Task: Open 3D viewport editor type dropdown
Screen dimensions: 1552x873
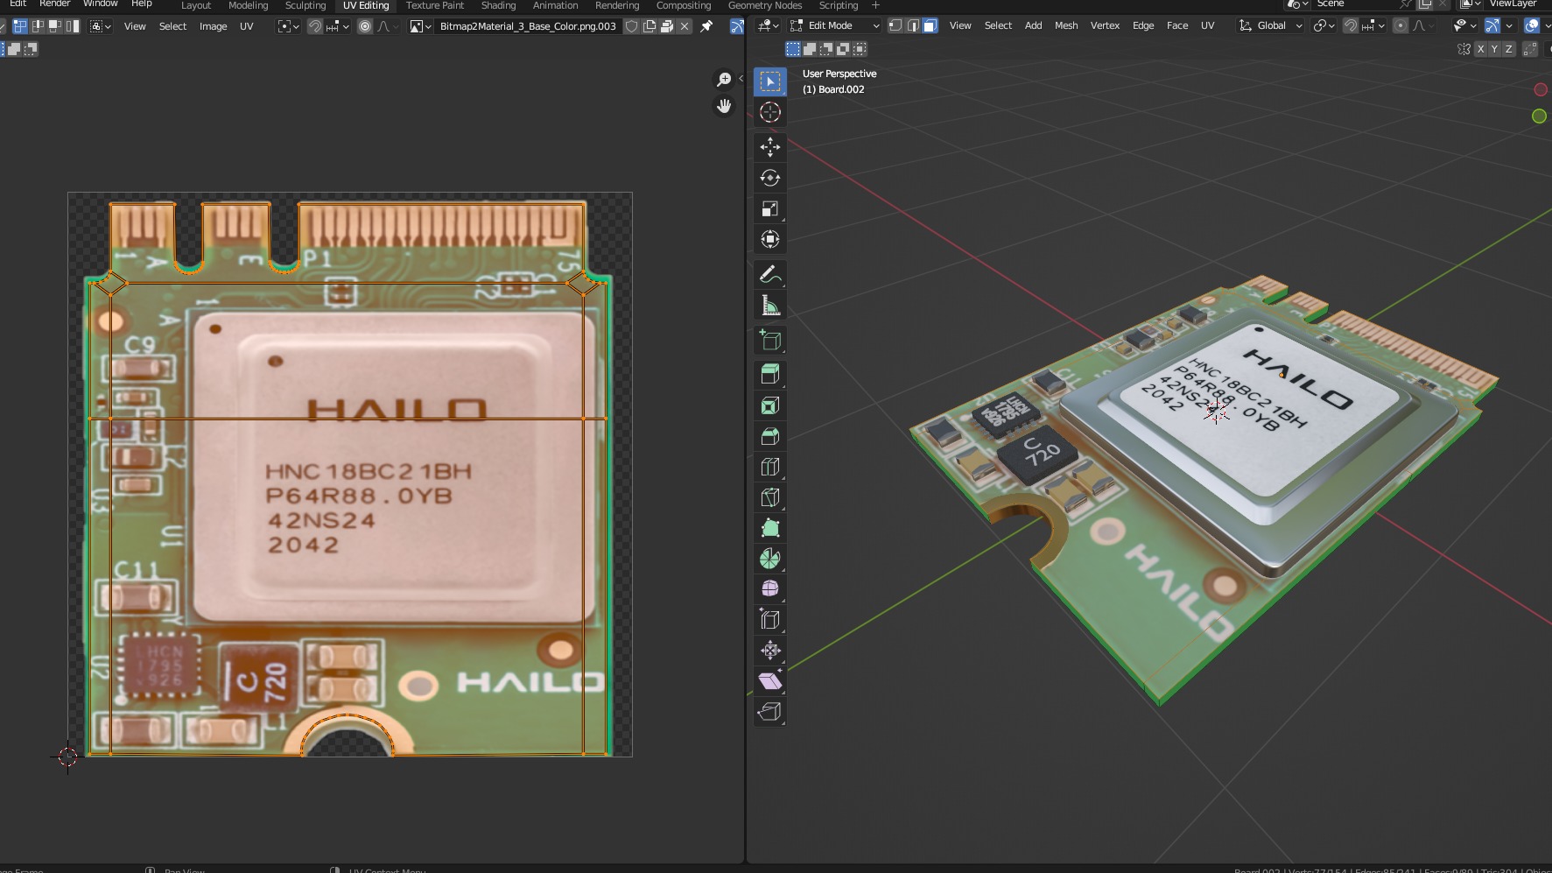Action: 768,25
